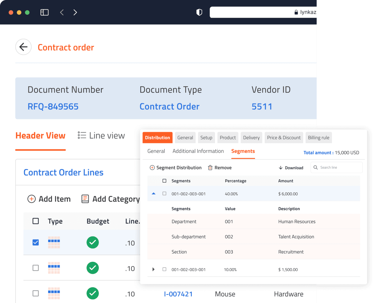Select the General sub-tab under Distribution
This screenshot has width=375, height=303.
156,151
